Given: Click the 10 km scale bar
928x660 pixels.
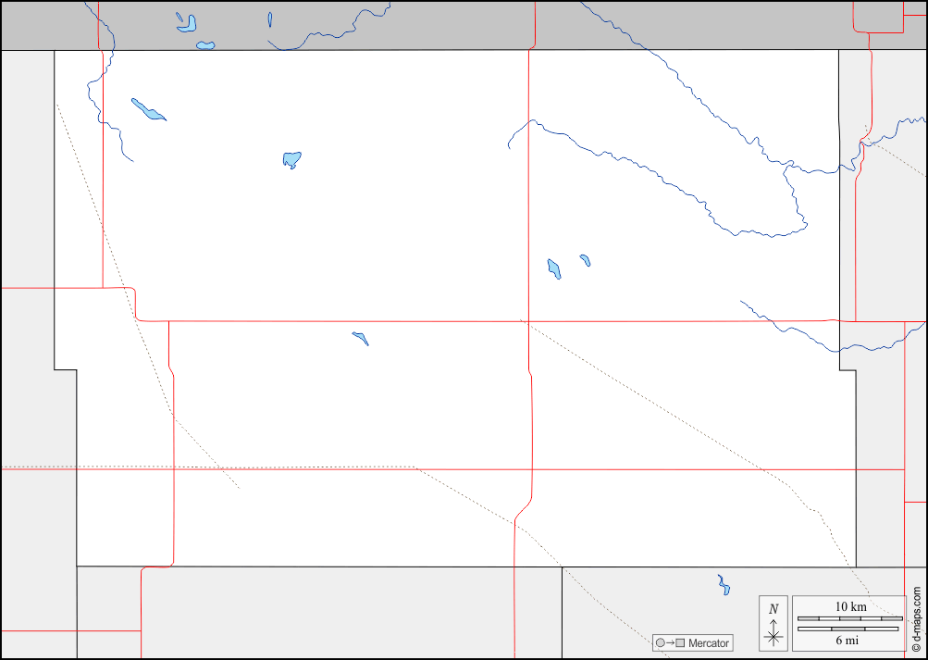Looking at the screenshot, I should tap(849, 617).
